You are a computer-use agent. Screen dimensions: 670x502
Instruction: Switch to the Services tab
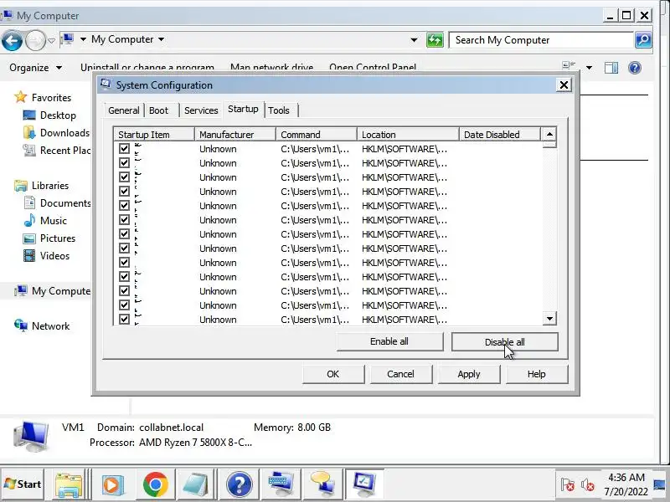[x=201, y=110]
